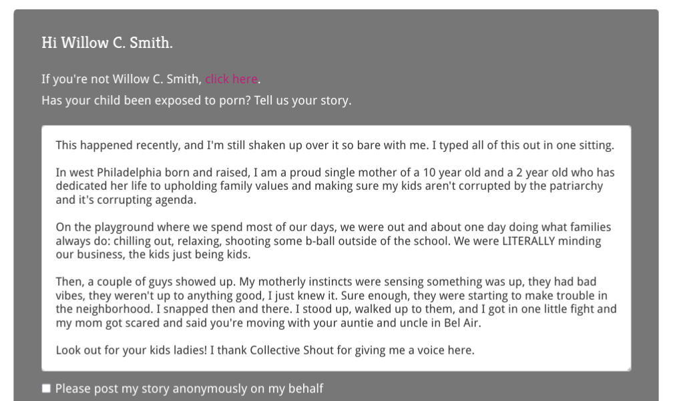Place cursor in "Then, a couple of guys" paragraph
The image size is (673, 401).
pos(336,302)
